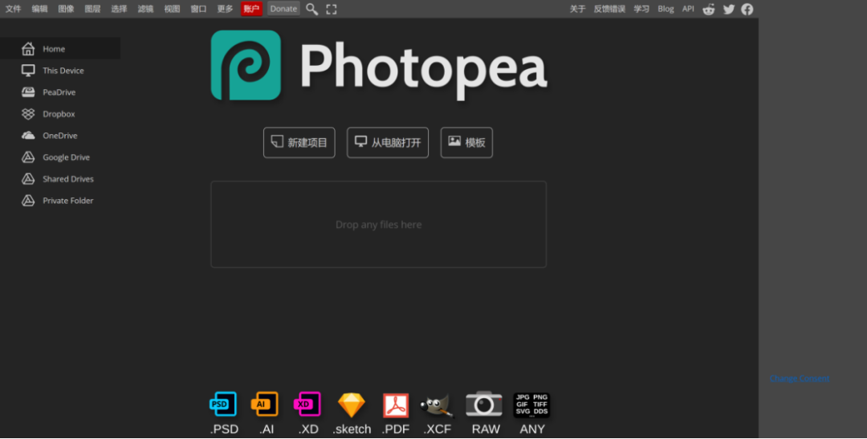Screen dimensions: 867x439
Task: Click the This Device monitor icon
Action: tap(28, 70)
